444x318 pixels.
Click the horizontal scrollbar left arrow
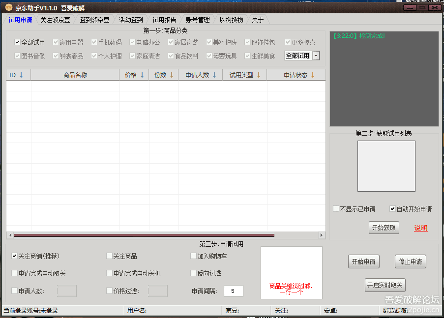[x=10, y=235]
